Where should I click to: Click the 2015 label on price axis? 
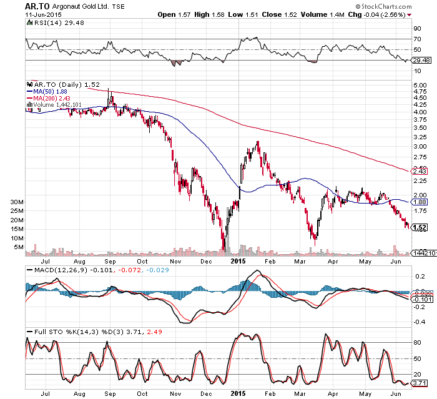click(238, 261)
